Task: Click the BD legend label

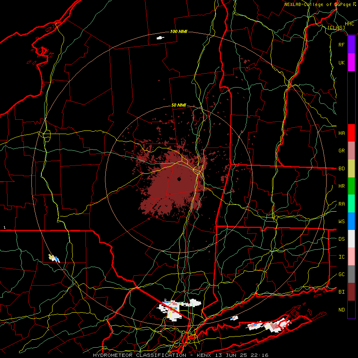Action: [x=341, y=169]
